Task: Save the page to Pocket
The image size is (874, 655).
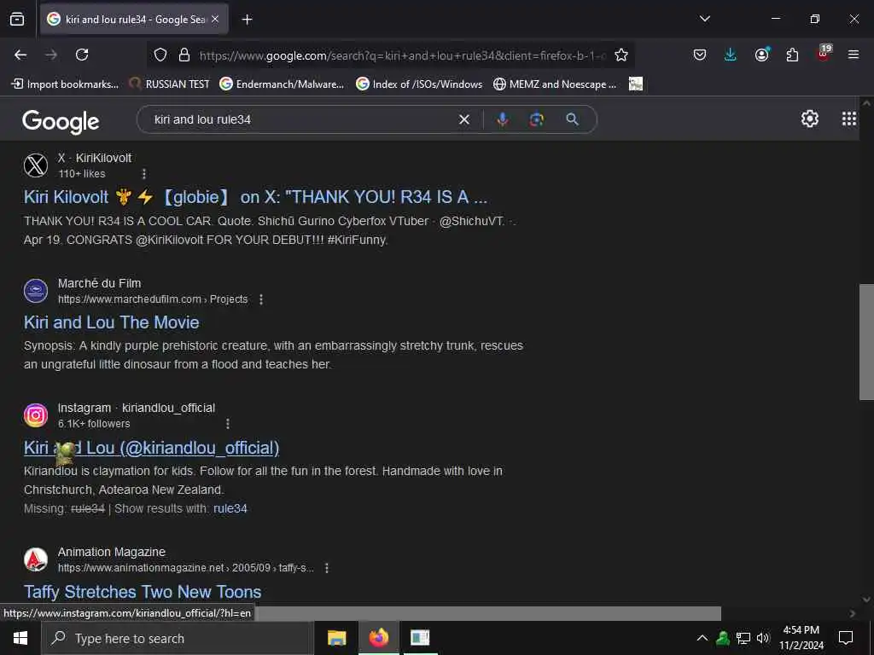Action: tap(700, 55)
